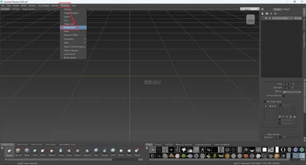Open the UVs & Maps menu
The width and height of the screenshot is (306, 165).
(44, 5)
